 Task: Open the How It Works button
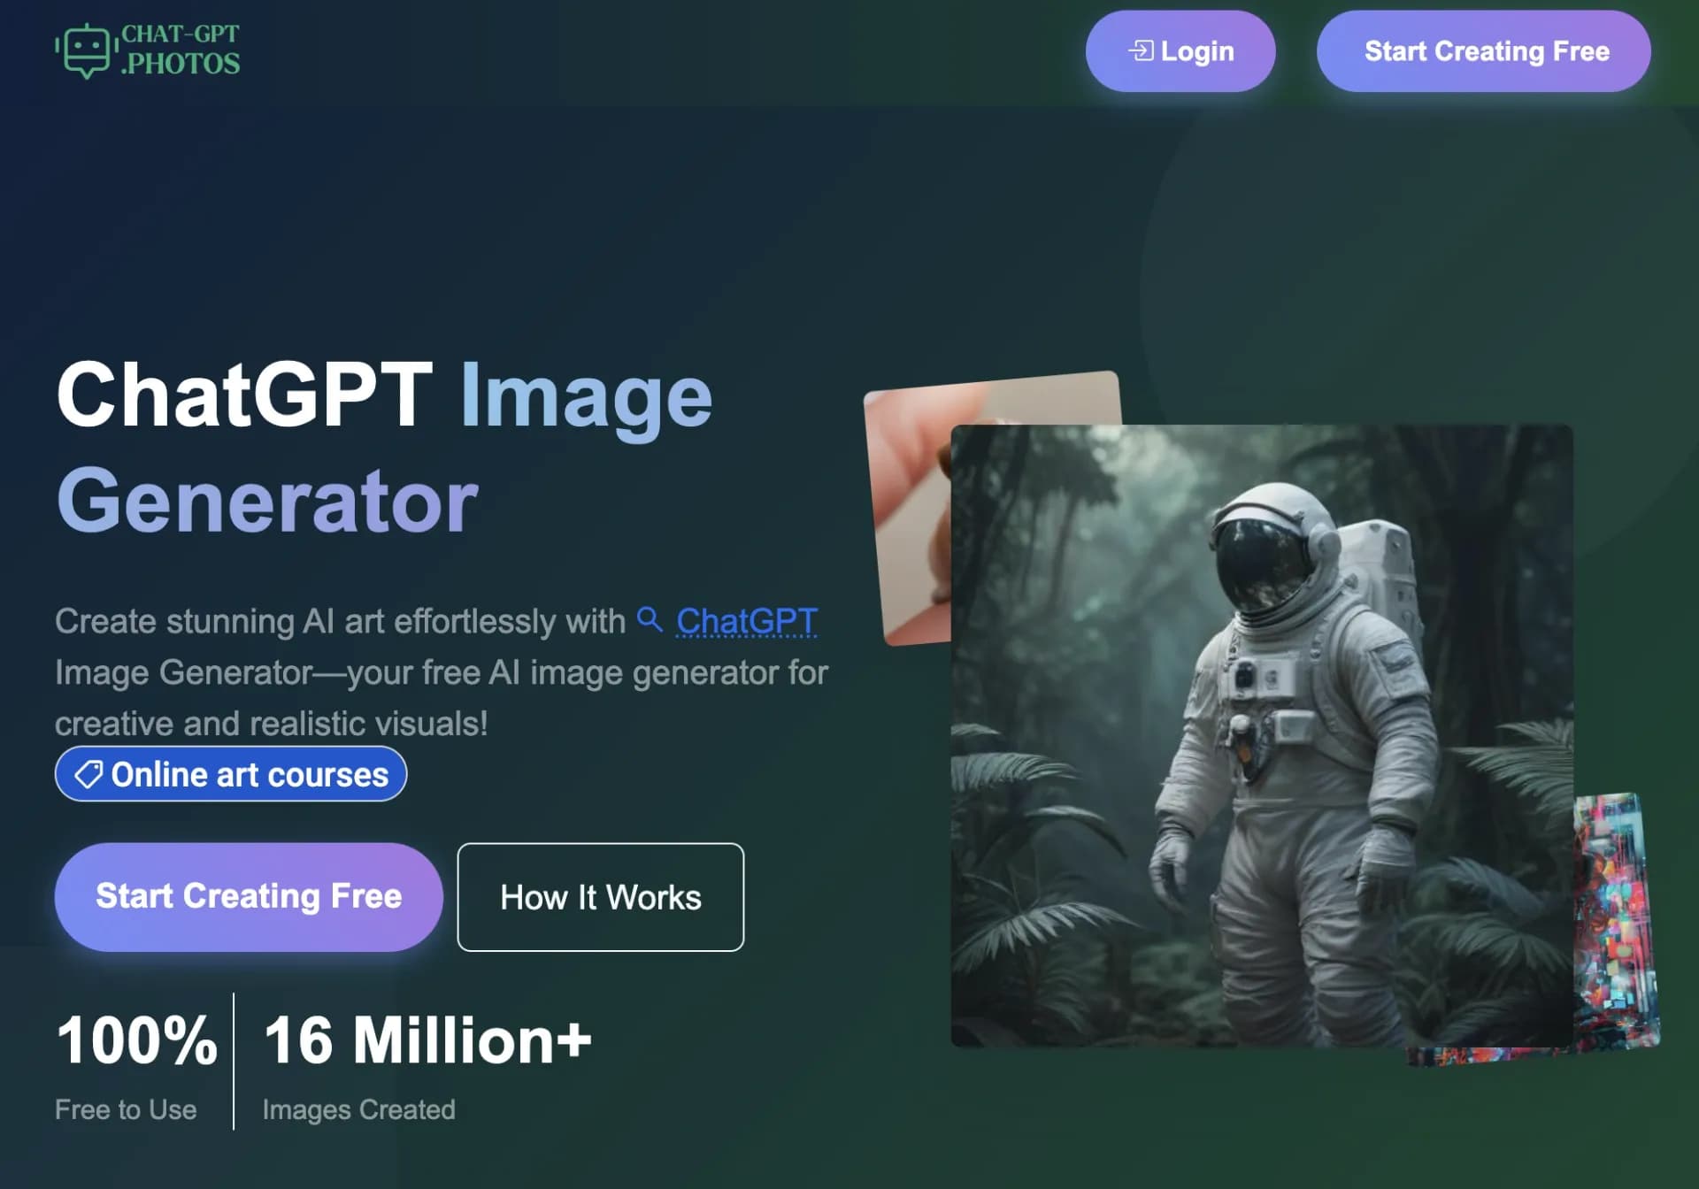tap(601, 897)
